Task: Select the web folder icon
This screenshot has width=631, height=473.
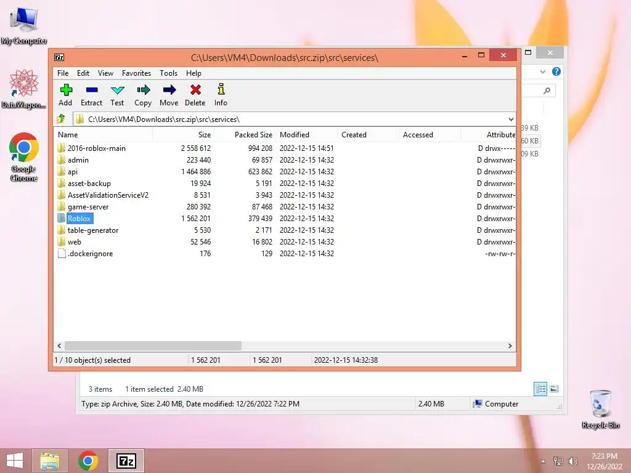Action: [61, 241]
